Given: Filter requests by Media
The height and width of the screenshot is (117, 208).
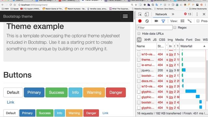Looking at the screenshot, I should click(x=179, y=40).
